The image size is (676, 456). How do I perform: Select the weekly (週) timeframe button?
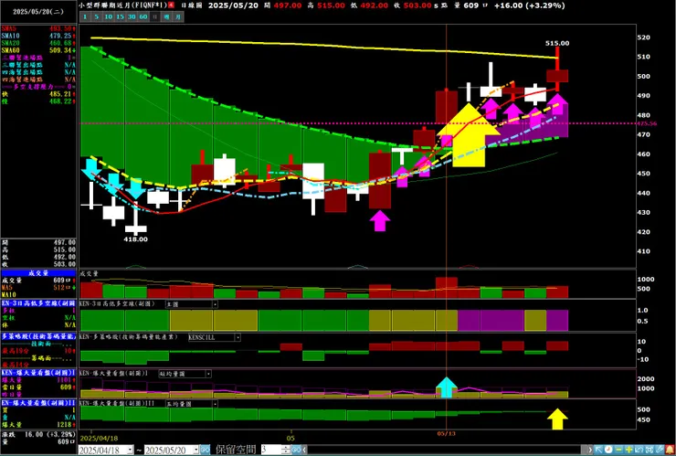point(166,16)
